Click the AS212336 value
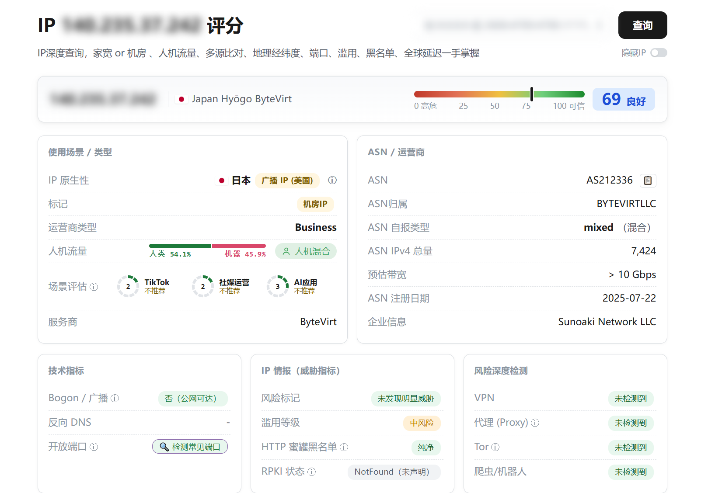Screen dimensions: 715x493 [x=610, y=180]
